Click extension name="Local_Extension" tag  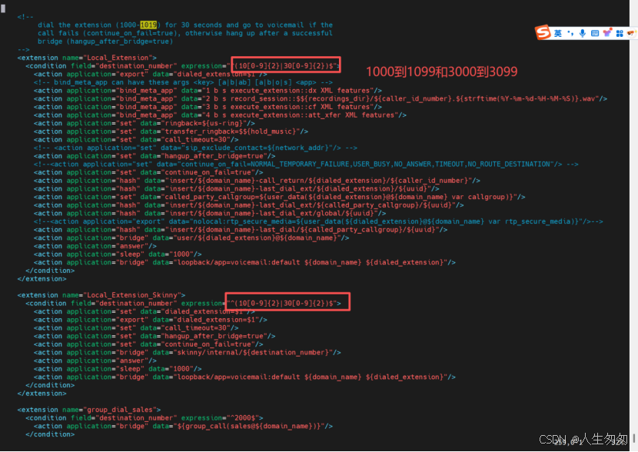[87, 58]
